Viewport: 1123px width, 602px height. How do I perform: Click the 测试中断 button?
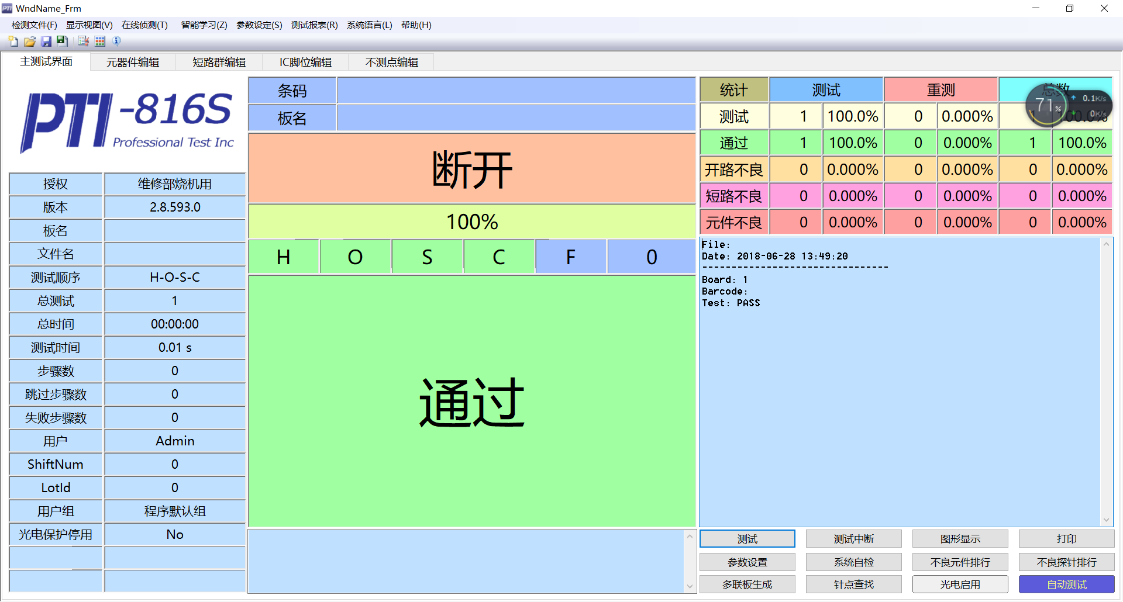854,539
